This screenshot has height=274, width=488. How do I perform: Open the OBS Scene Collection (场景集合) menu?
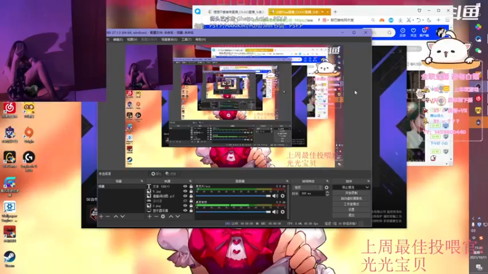[x=170, y=40]
